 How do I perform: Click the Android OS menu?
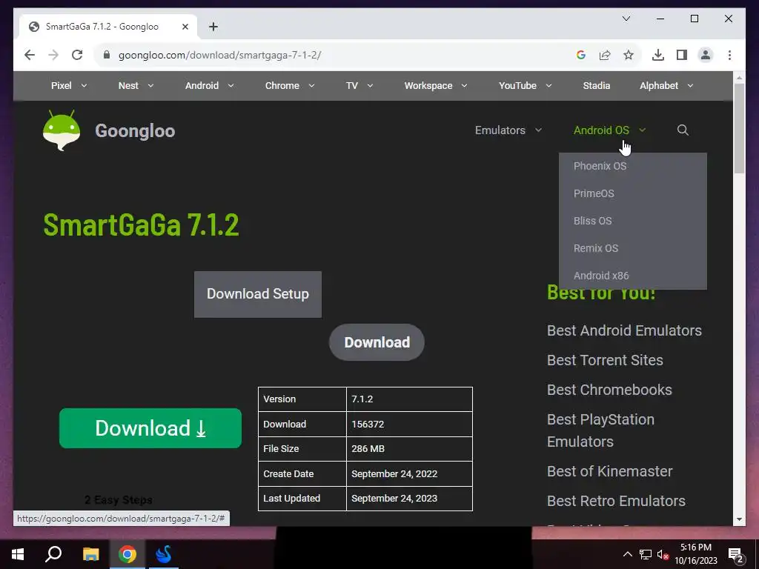tap(609, 130)
